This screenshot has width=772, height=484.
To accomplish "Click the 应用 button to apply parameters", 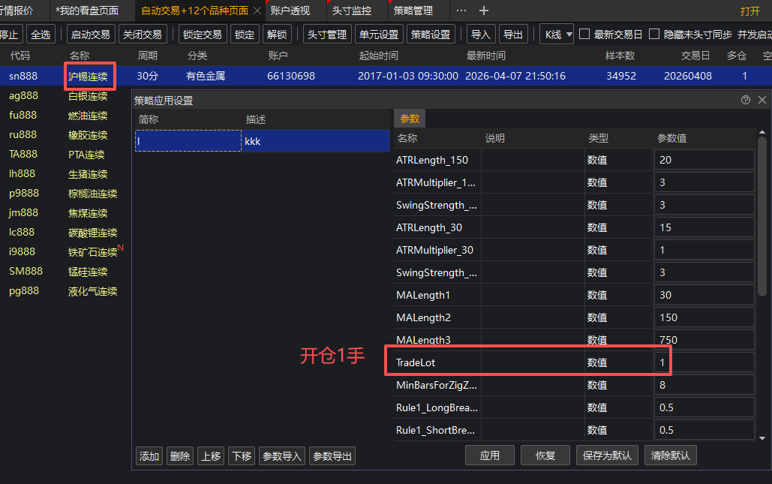I will (489, 455).
